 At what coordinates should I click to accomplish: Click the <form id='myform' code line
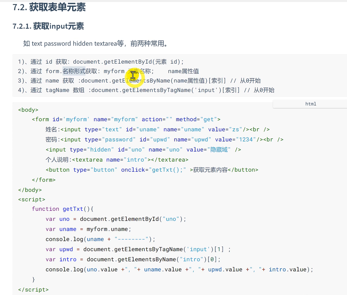tap(126, 119)
